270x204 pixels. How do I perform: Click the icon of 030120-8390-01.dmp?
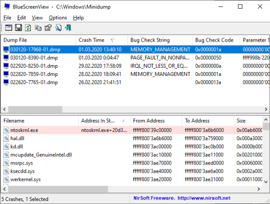point(6,58)
